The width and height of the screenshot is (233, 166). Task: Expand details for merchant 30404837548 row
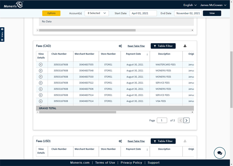pos(41,71)
